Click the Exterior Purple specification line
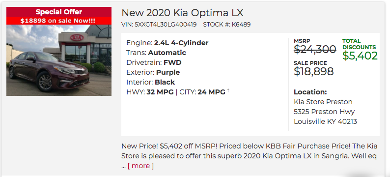 click(153, 72)
